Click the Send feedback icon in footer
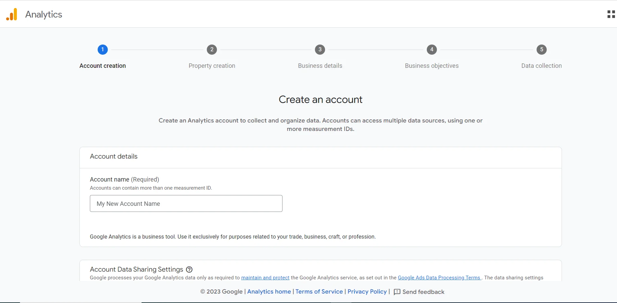Viewport: 617px width, 303px height. (x=397, y=292)
